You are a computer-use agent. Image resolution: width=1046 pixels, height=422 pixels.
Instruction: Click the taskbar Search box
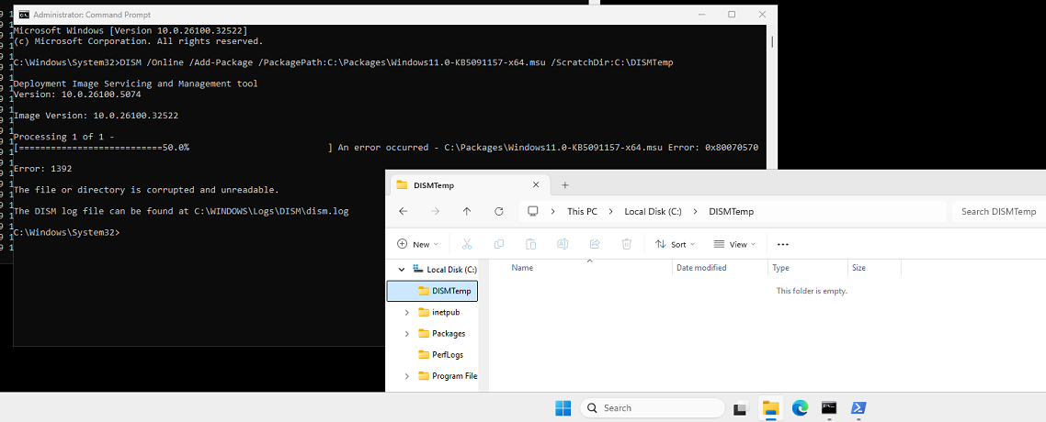[652, 408]
